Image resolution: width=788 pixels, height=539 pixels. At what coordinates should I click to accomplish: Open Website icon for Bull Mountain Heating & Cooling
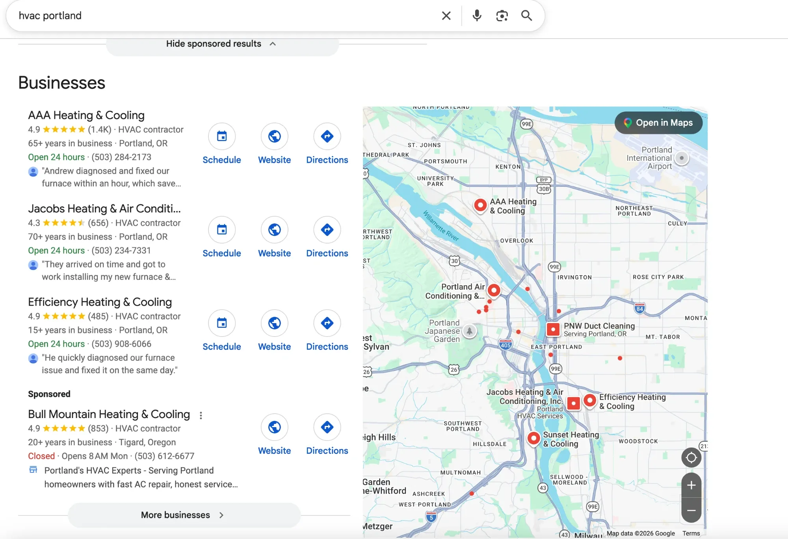pos(275,427)
